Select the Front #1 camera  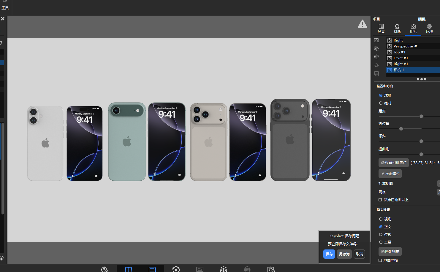413,58
